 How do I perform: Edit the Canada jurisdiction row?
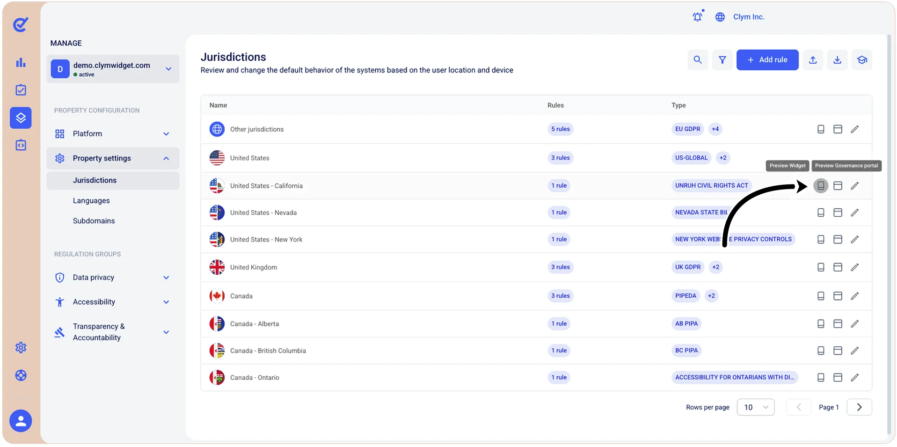coord(854,296)
